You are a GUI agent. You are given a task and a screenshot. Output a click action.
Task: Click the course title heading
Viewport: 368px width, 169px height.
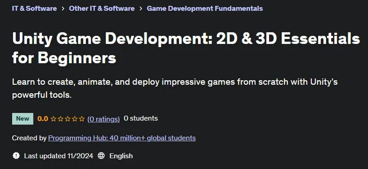coord(186,48)
